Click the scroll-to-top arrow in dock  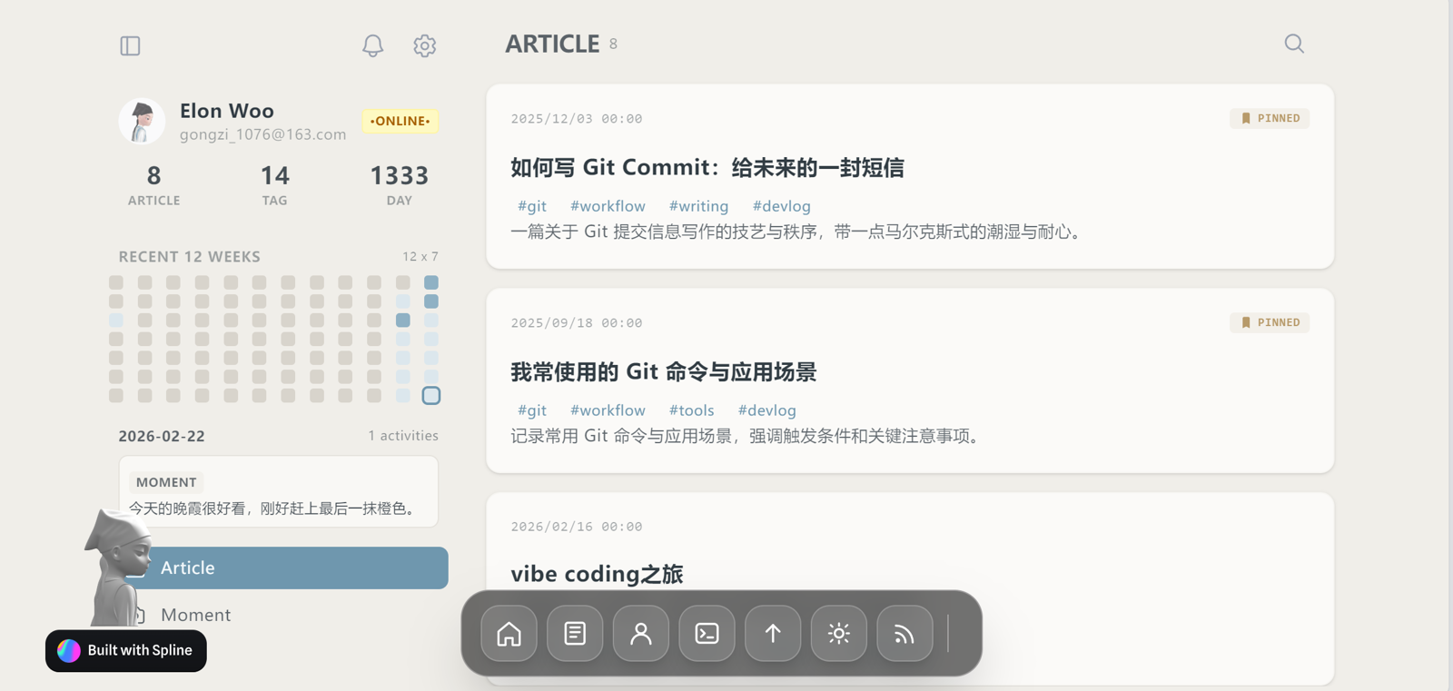773,633
